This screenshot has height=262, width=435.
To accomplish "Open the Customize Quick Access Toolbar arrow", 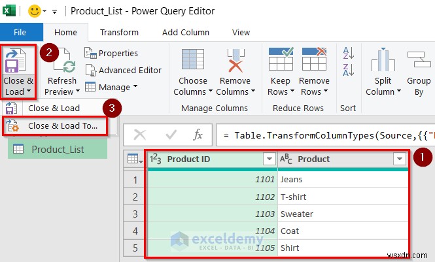I will point(55,12).
